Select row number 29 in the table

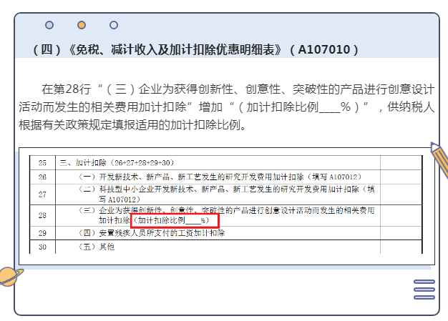pyautogui.click(x=42, y=233)
